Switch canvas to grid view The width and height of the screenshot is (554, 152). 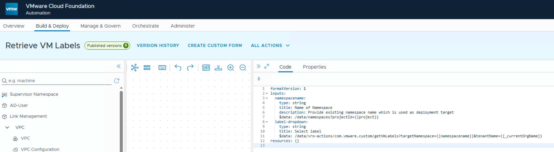147,67
